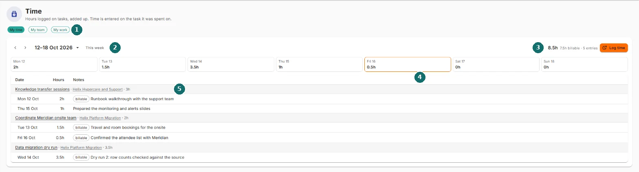Click the Date column header
Screen dimensions: 639x172
[x=20, y=80]
